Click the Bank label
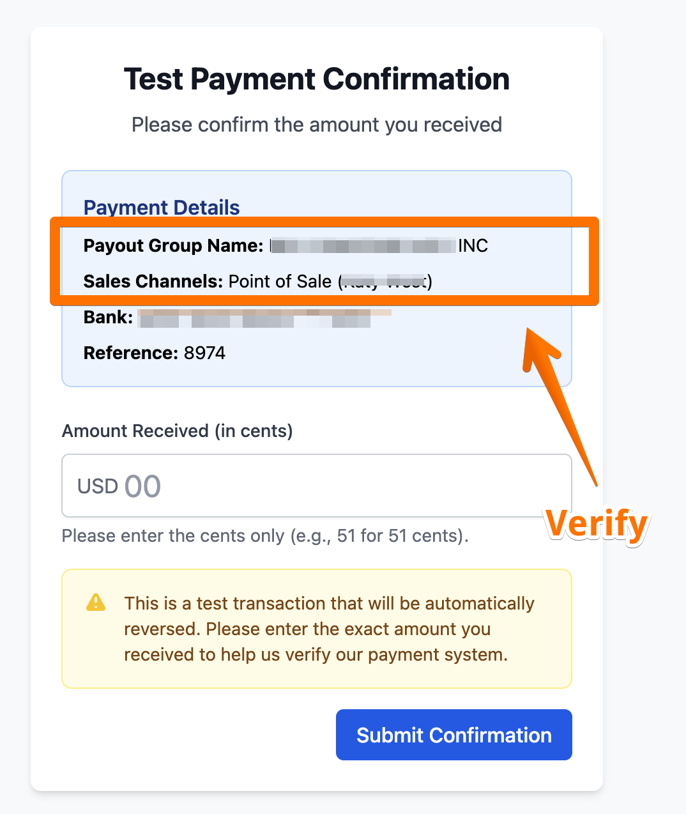686x814 pixels. click(x=108, y=317)
